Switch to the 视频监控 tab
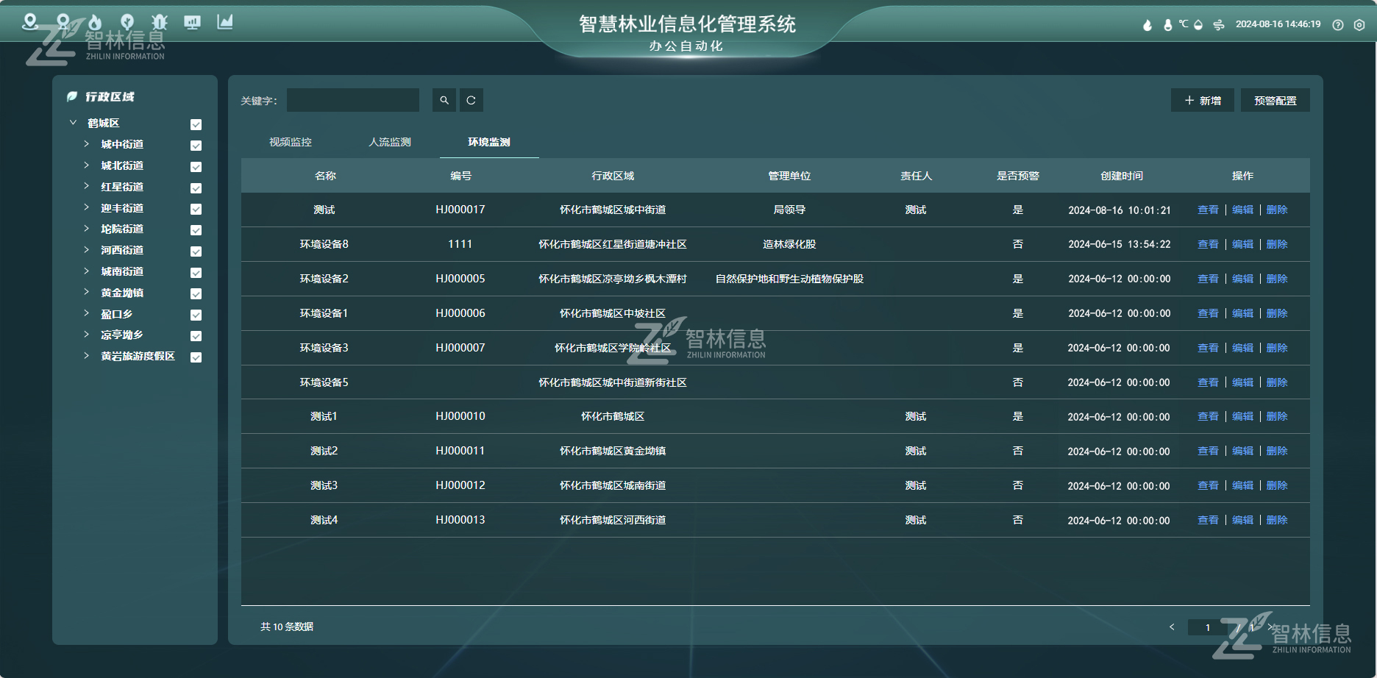This screenshot has width=1377, height=678. coord(291,142)
